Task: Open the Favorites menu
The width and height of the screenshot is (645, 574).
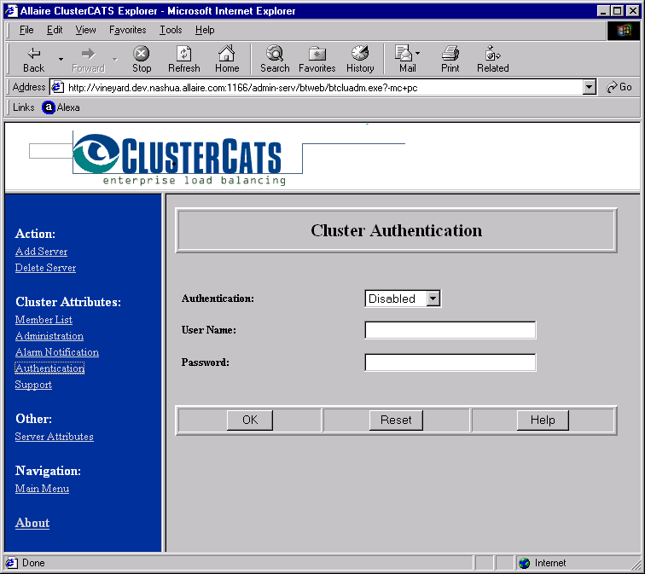Action: (127, 30)
